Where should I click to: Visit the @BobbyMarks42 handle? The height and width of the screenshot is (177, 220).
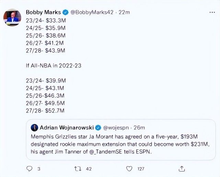[x=91, y=12]
